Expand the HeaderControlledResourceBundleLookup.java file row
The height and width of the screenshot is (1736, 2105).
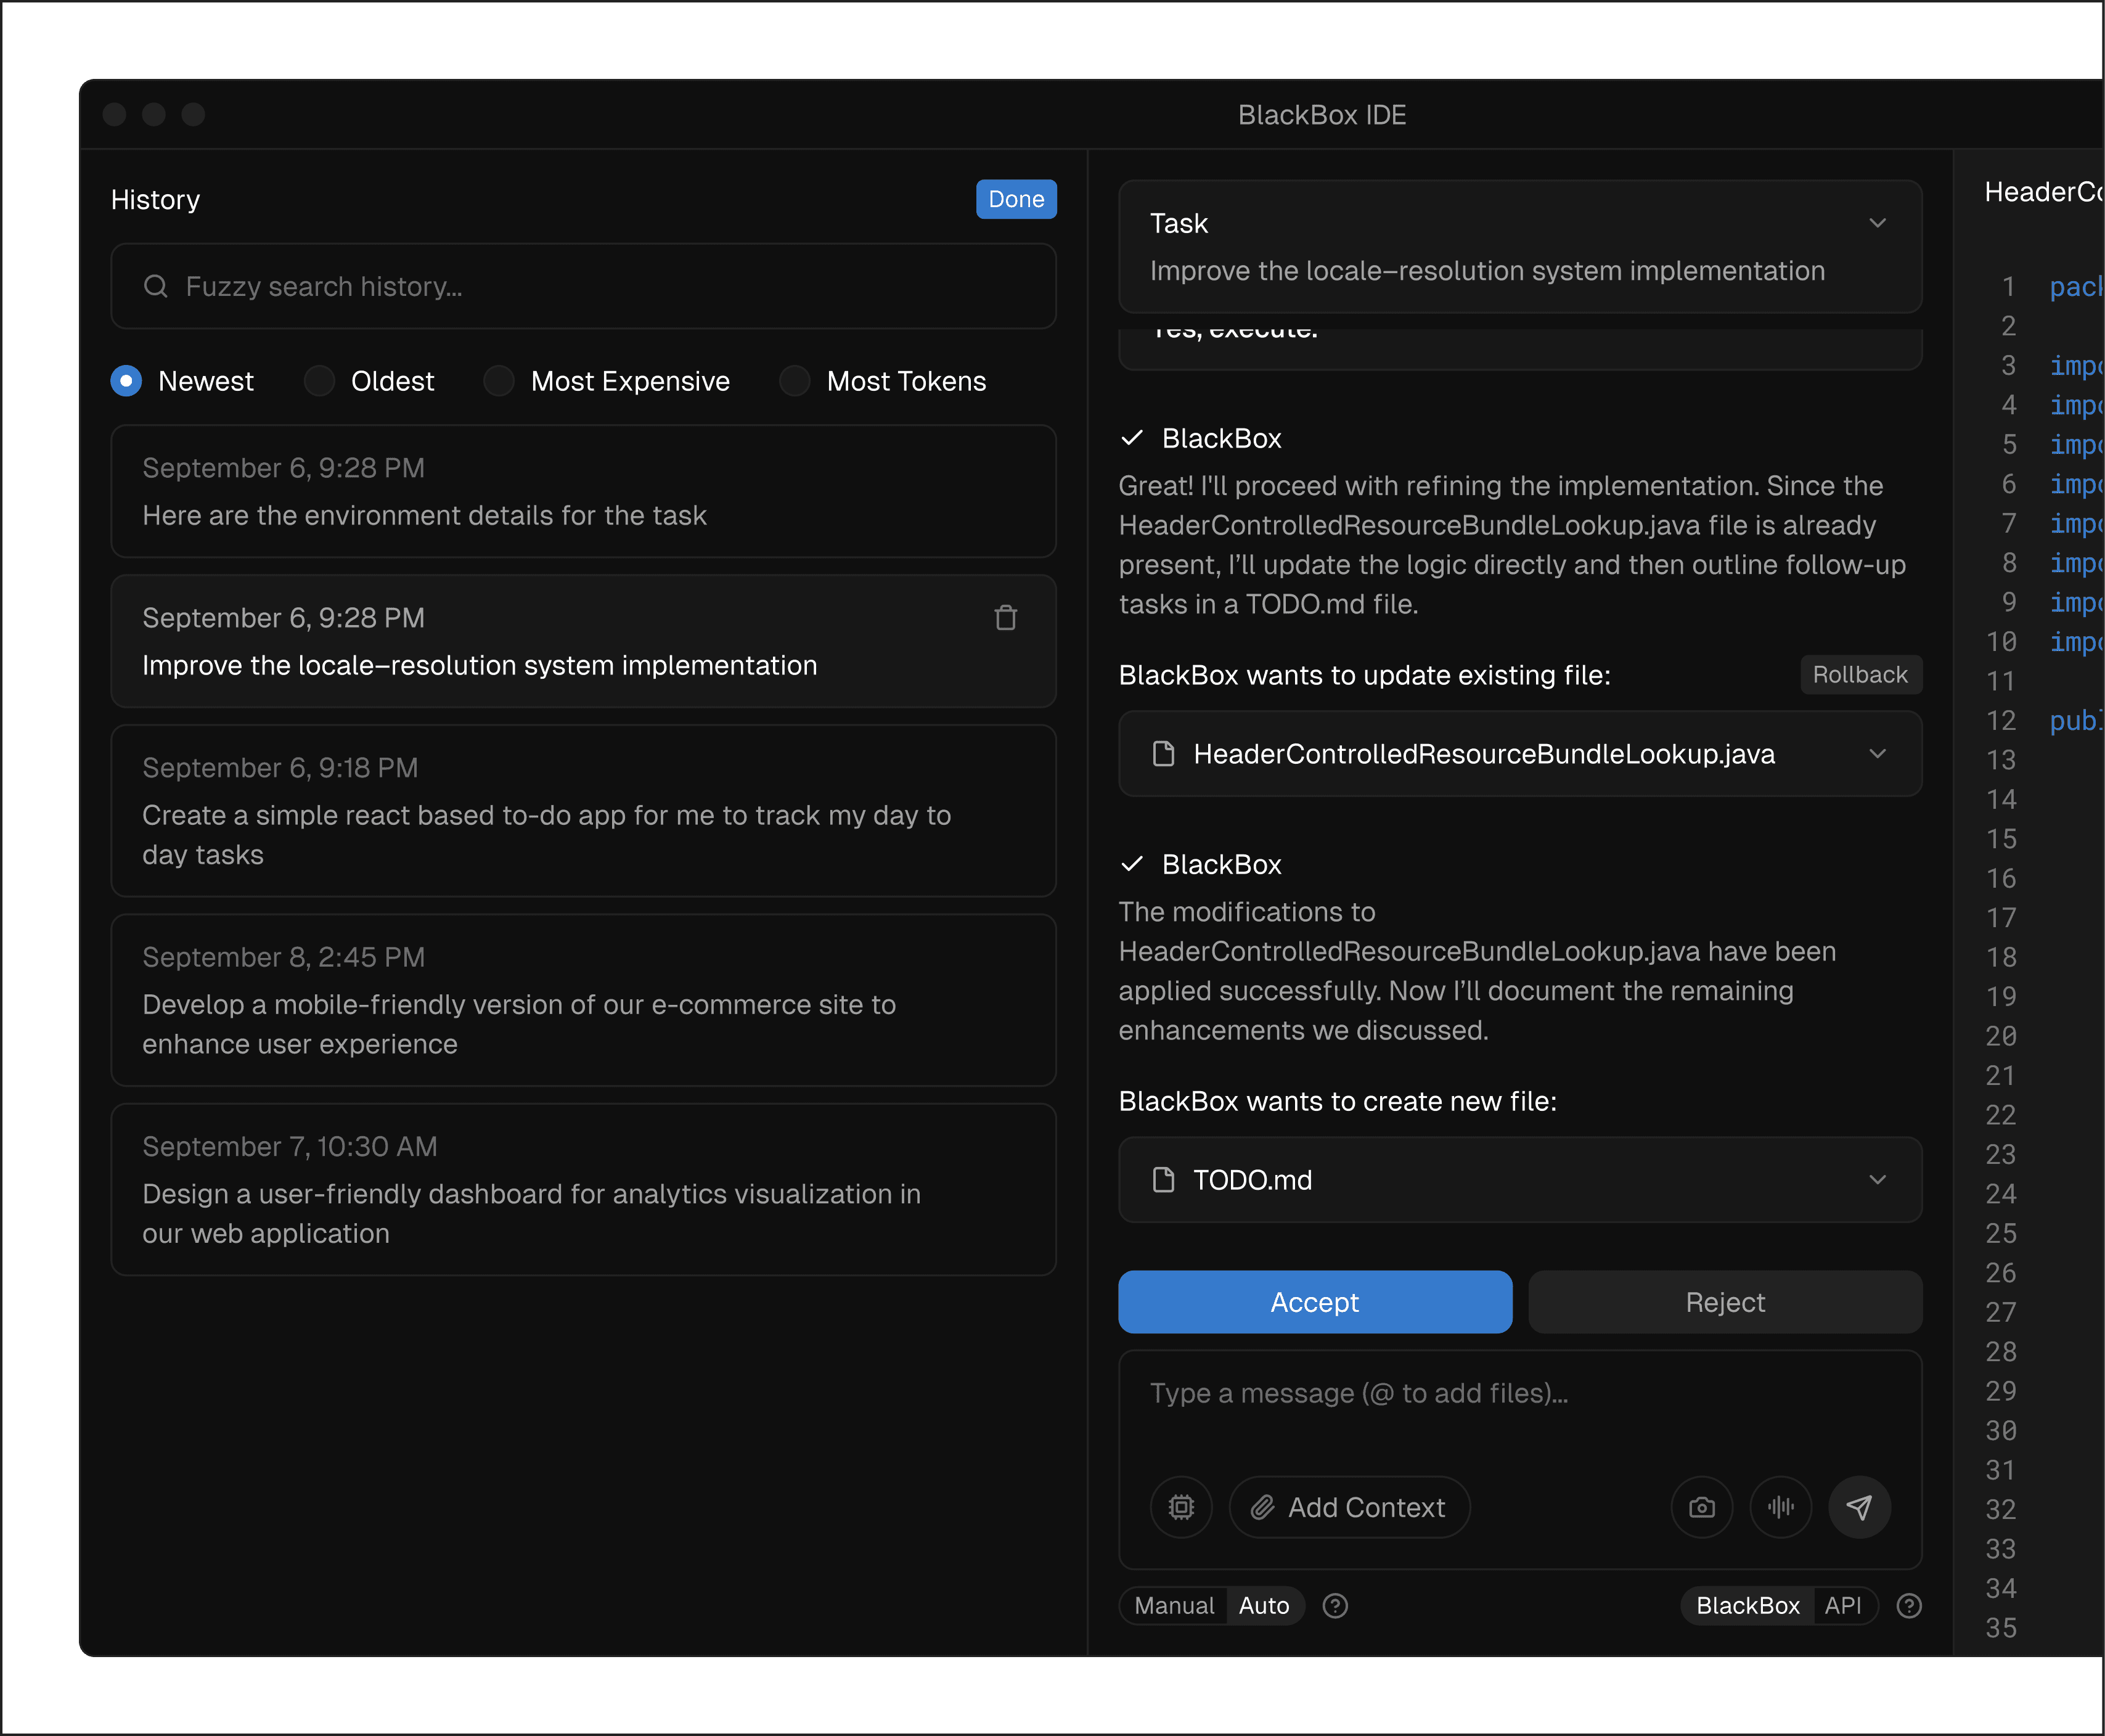pos(1877,754)
